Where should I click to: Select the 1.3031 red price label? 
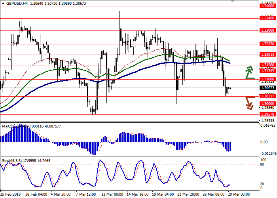click(268, 96)
